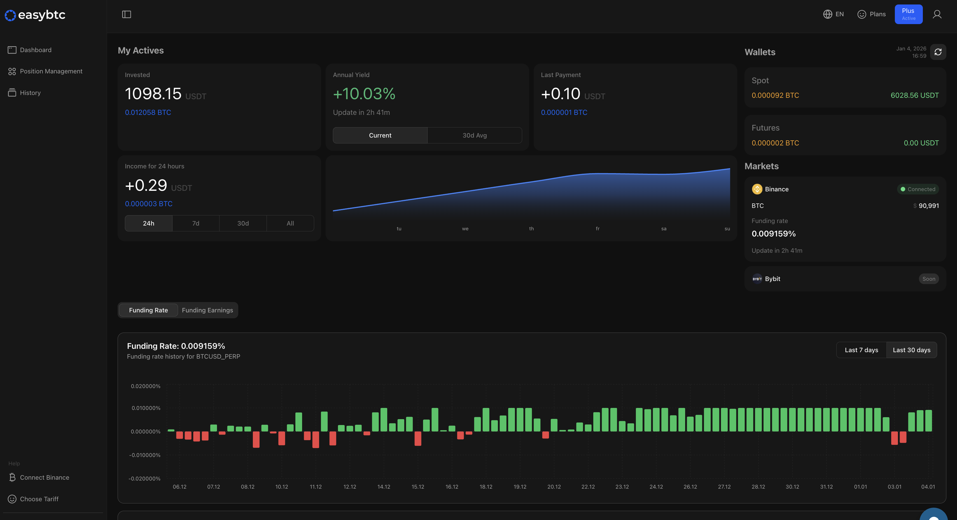
Task: Switch funding chart to Last 7 days
Action: click(x=861, y=350)
